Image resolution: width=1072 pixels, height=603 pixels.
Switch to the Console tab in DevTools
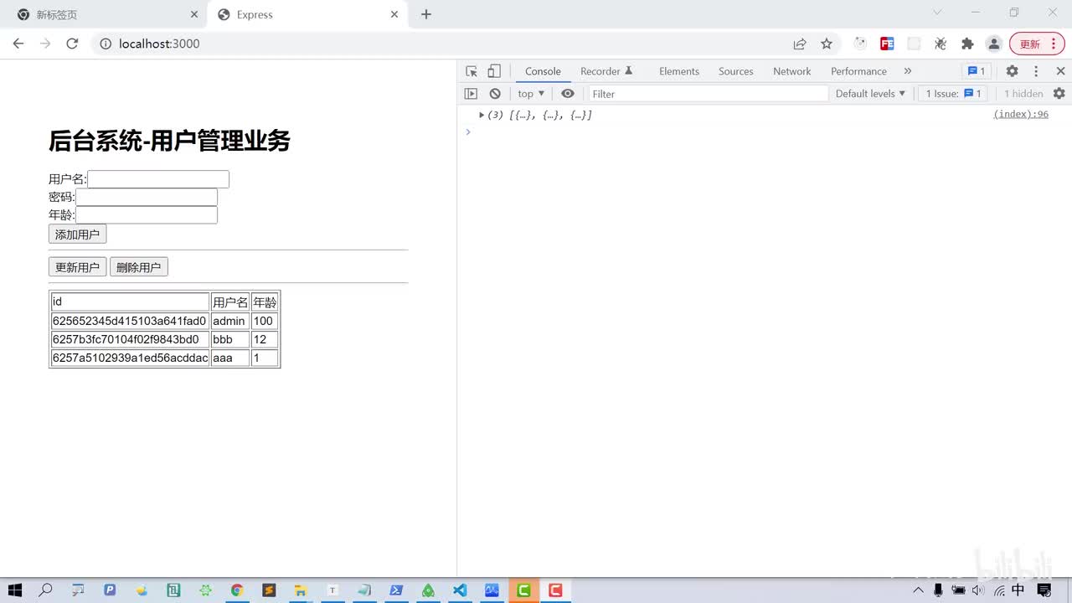543,71
